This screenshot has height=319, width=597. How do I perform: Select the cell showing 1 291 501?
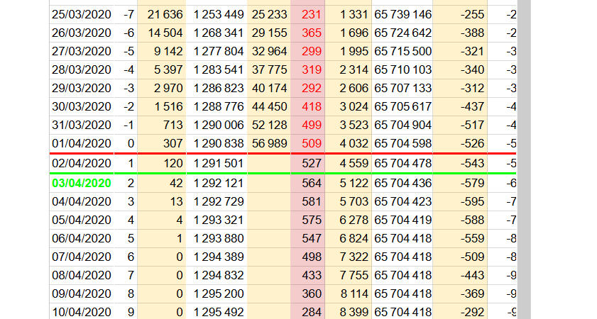(x=219, y=164)
